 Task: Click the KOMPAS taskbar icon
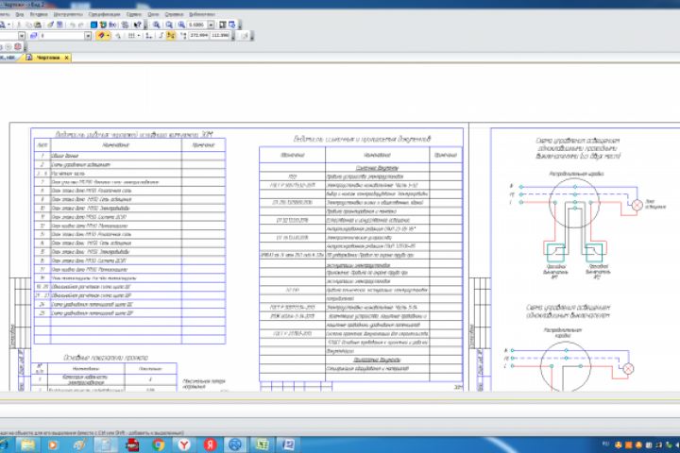[235, 445]
